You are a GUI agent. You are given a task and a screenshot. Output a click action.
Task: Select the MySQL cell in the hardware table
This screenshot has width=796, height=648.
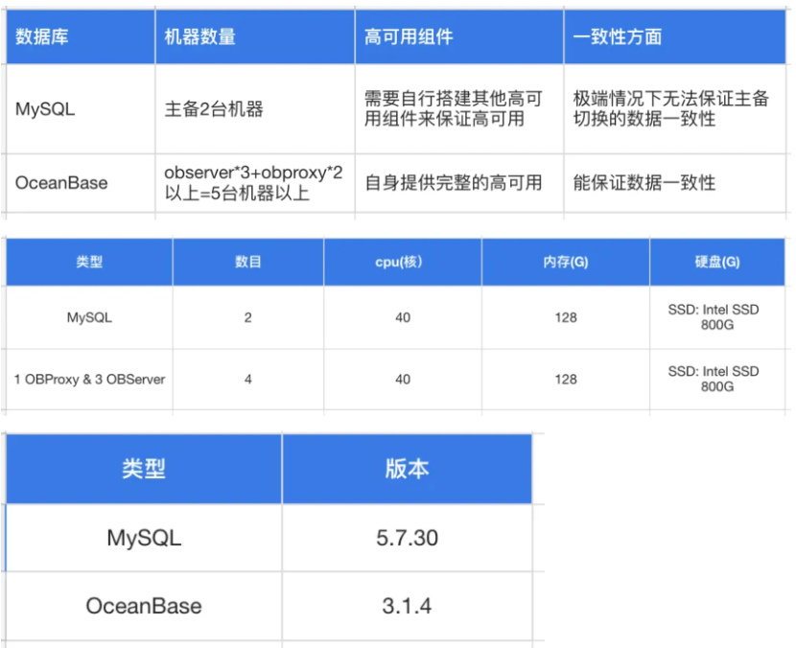tap(89, 317)
